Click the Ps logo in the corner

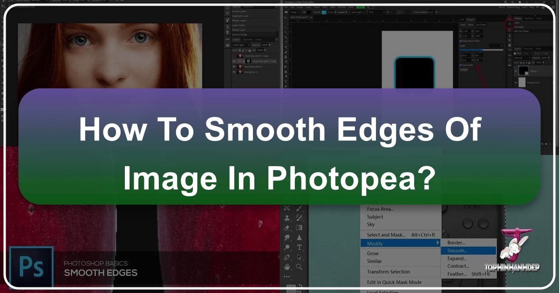31,266
